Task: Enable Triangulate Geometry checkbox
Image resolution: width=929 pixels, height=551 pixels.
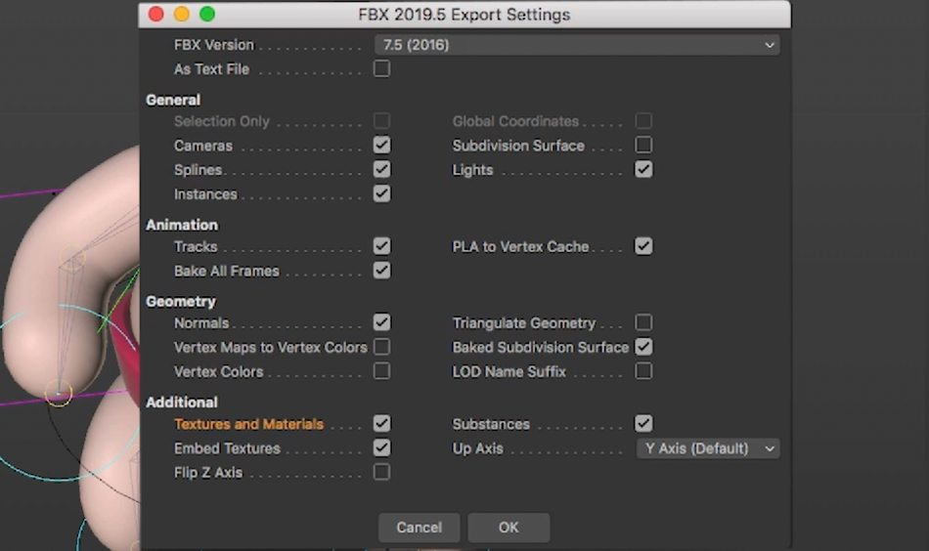Action: pos(643,322)
